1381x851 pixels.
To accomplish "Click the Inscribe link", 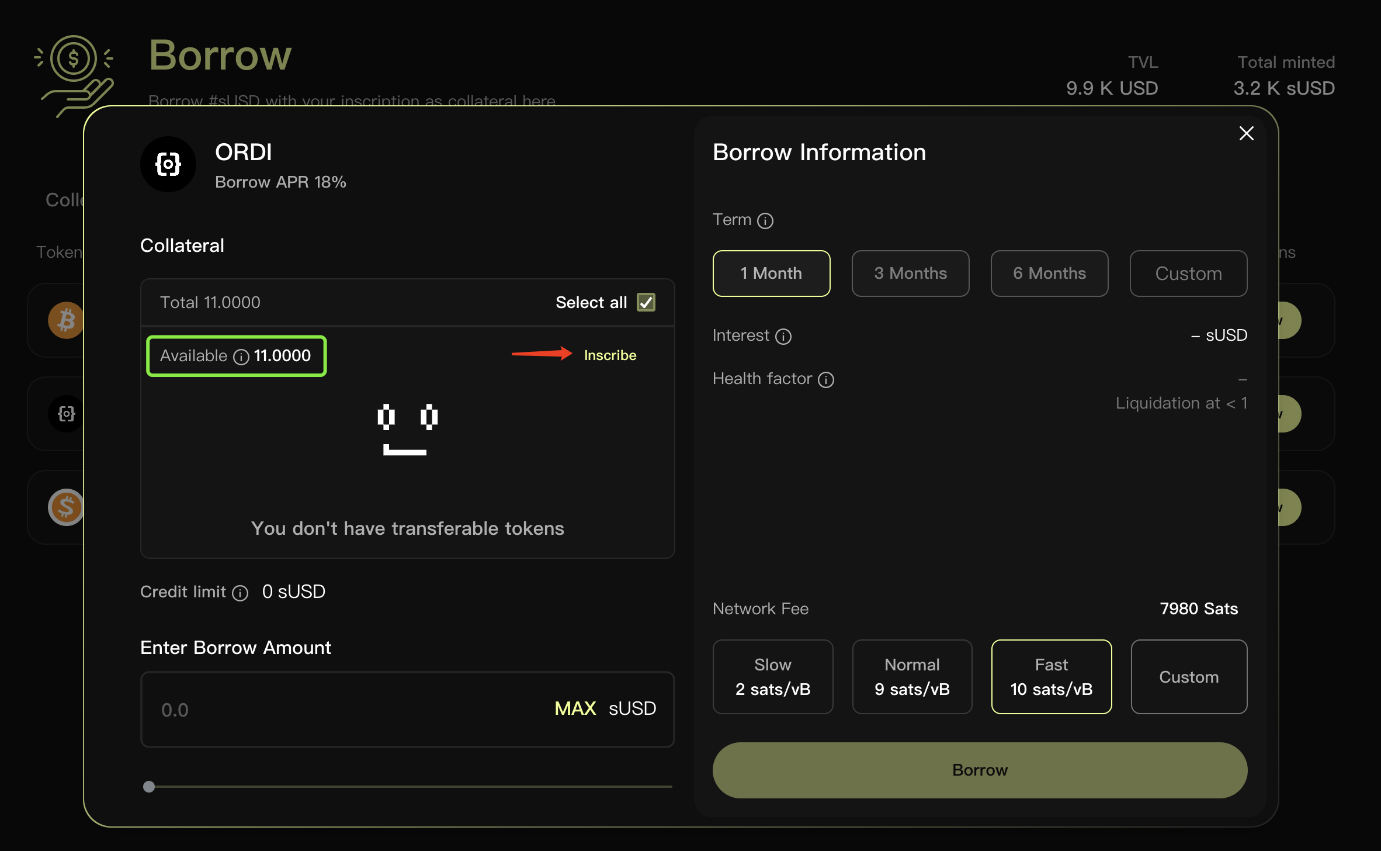I will point(610,355).
